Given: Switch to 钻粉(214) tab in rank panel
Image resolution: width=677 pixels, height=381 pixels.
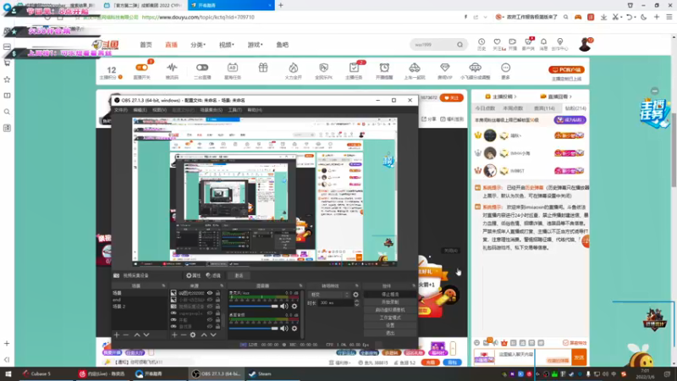Looking at the screenshot, I should 575,108.
